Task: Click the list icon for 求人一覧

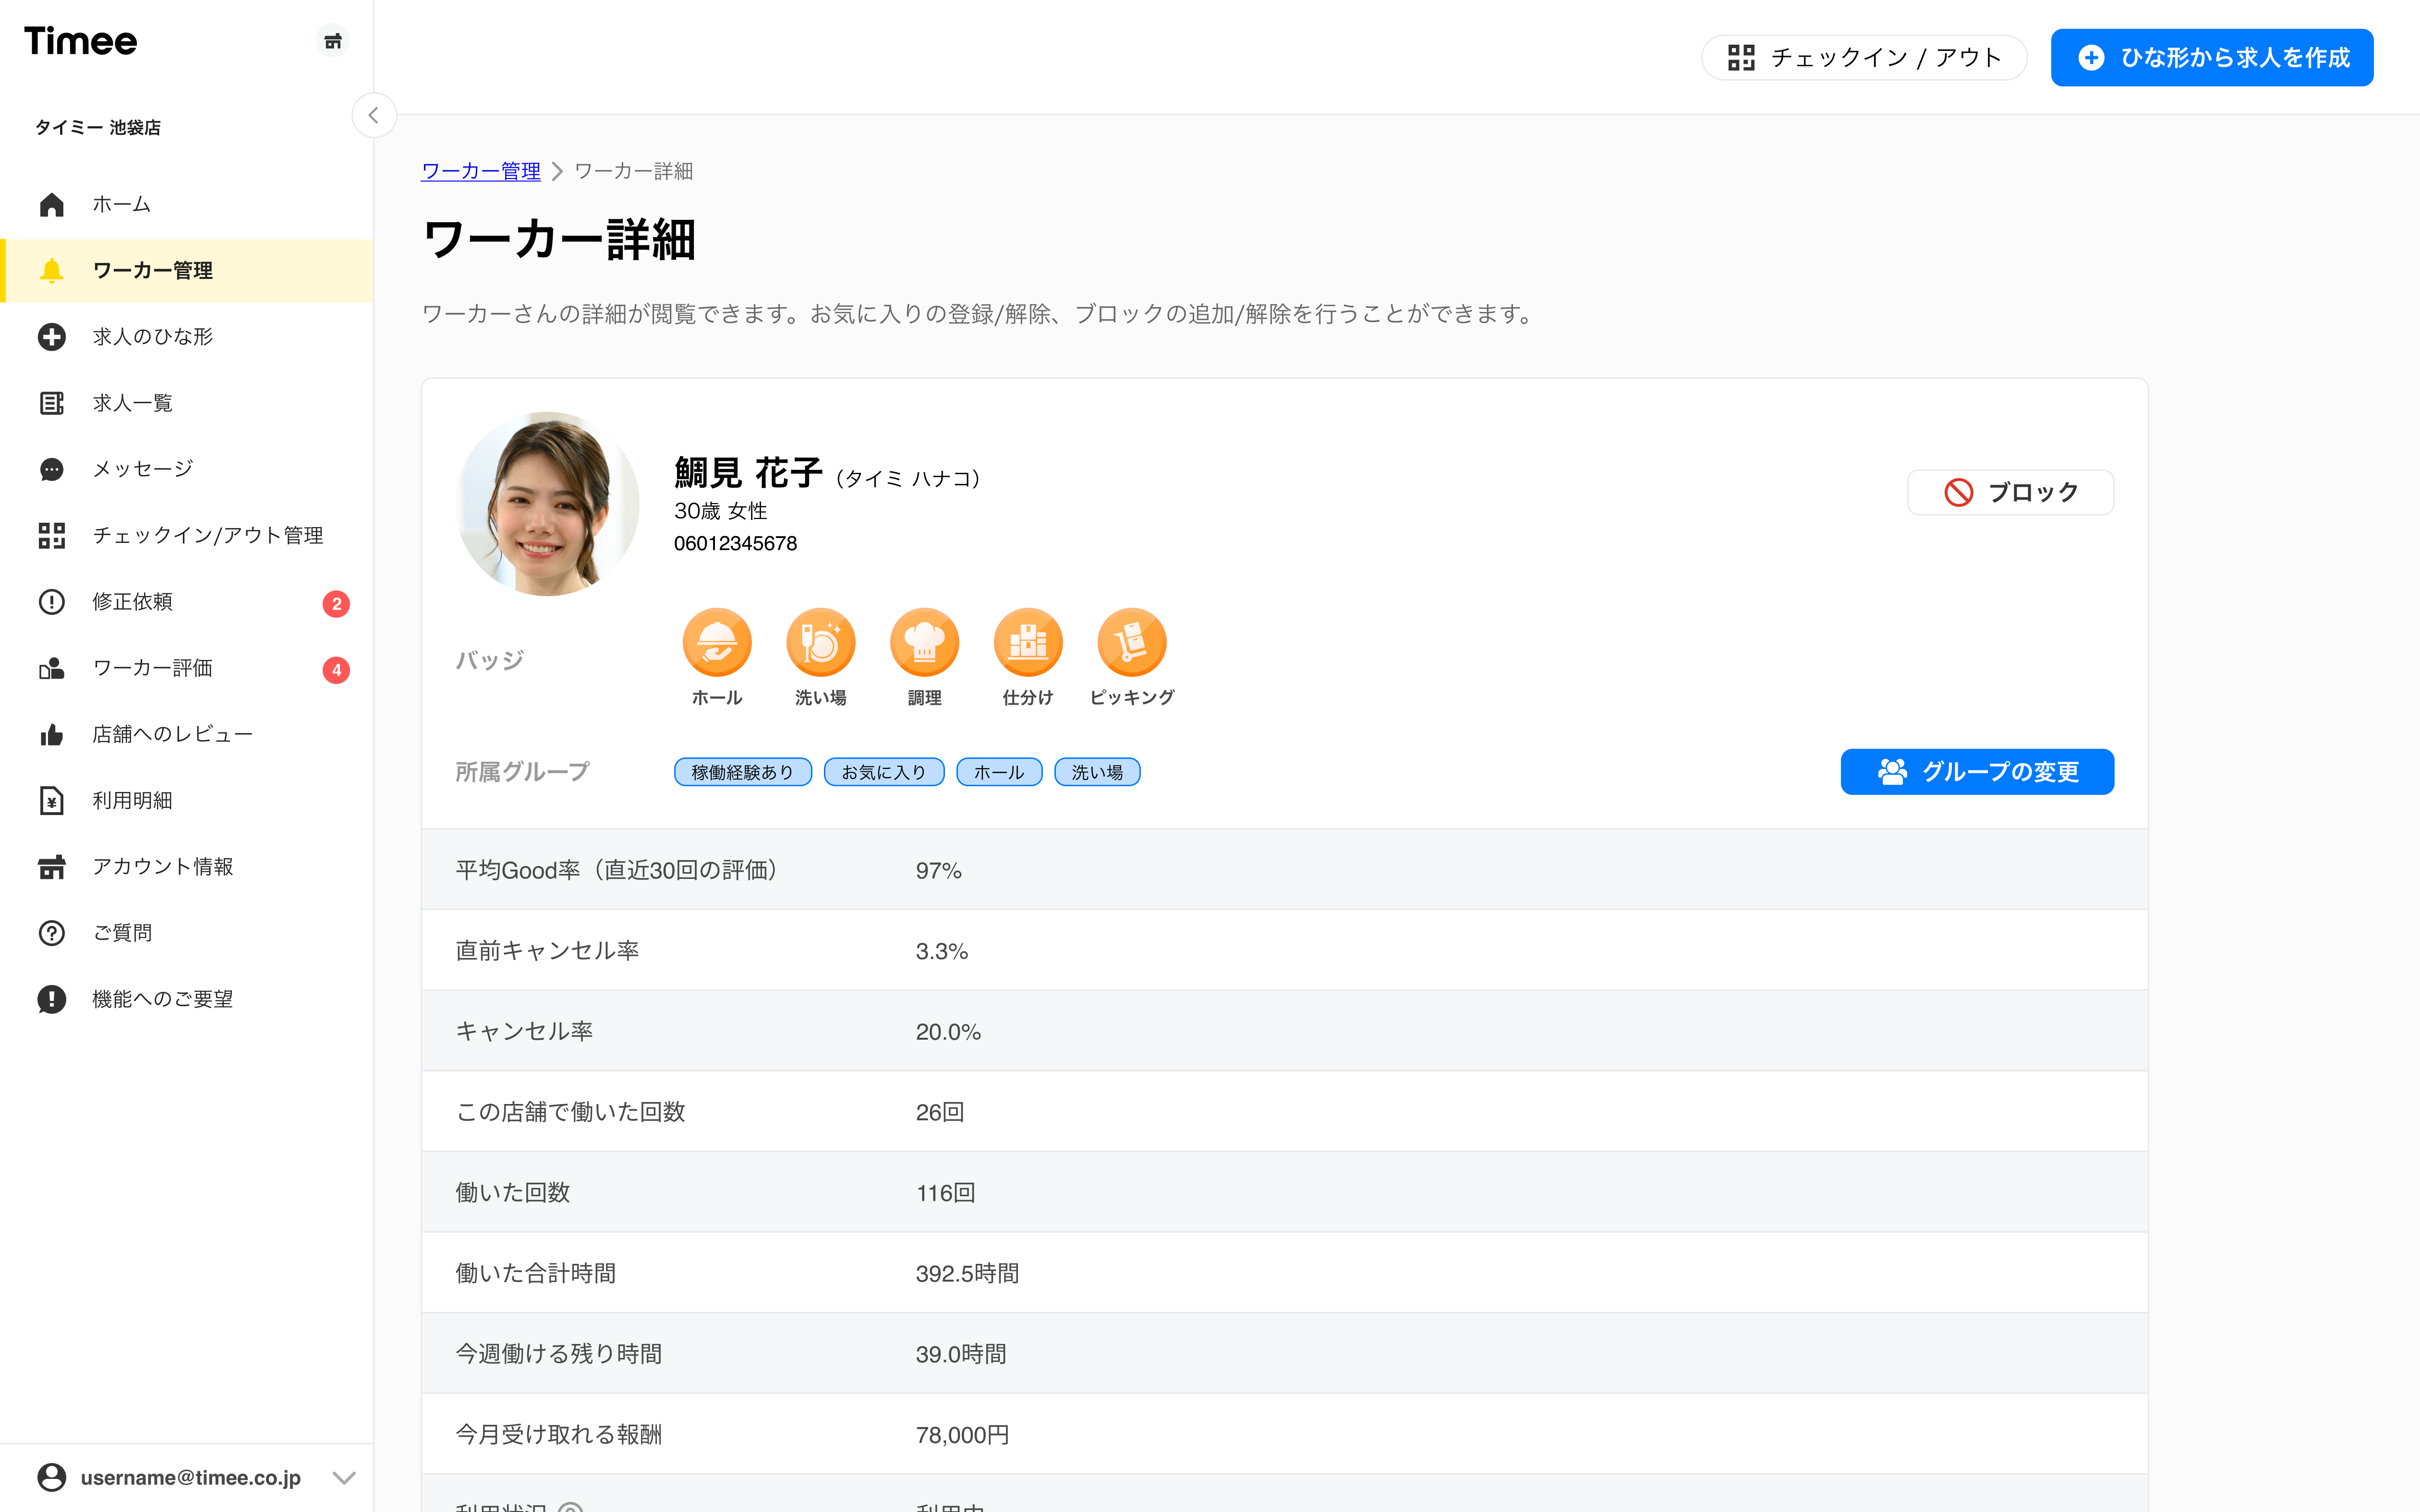Action: [x=52, y=403]
